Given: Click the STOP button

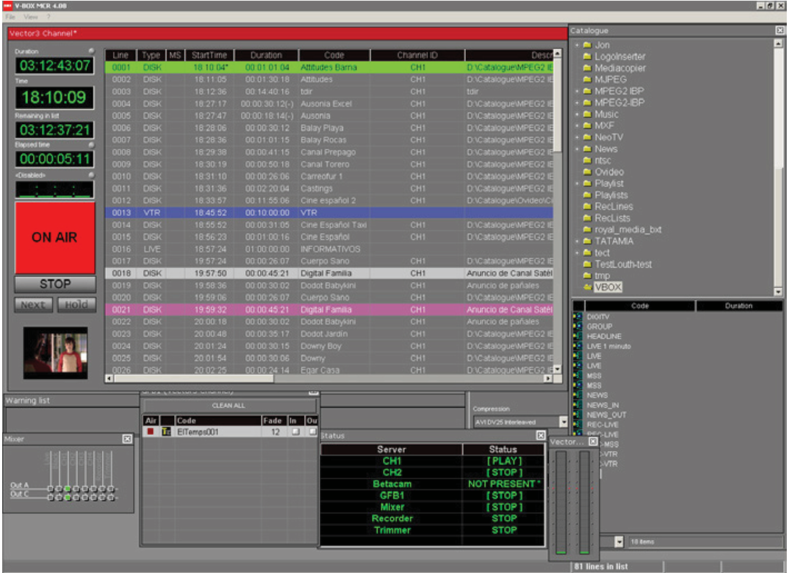Looking at the screenshot, I should pyautogui.click(x=54, y=284).
